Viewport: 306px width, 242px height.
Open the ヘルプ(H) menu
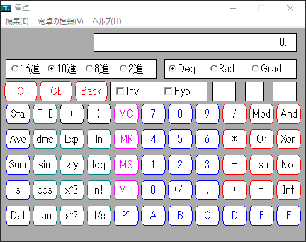click(107, 21)
